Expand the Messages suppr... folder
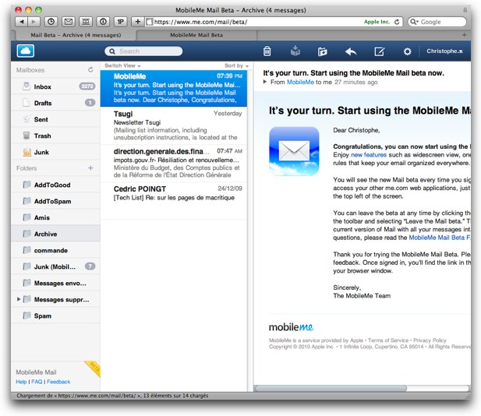This screenshot has height=416, width=481. click(x=19, y=299)
